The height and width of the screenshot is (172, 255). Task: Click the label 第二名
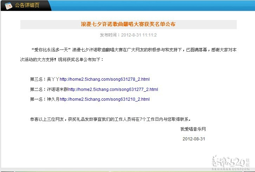click(36, 90)
